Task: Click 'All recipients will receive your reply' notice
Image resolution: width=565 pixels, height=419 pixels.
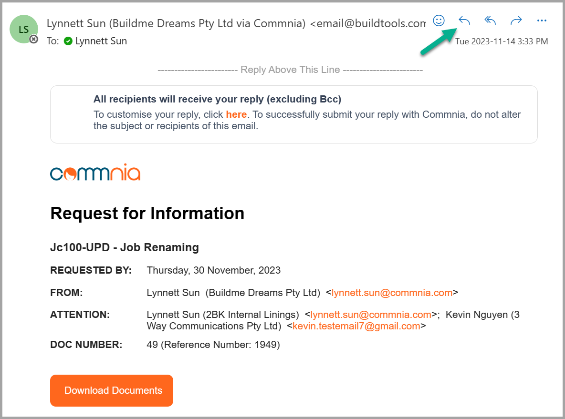Action: coord(217,99)
